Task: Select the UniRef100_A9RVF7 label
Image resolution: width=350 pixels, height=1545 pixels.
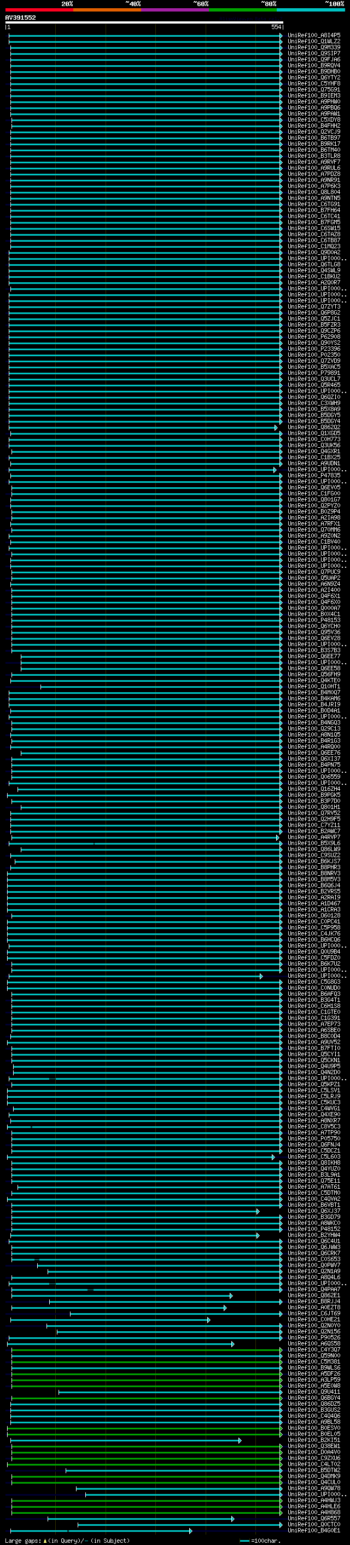Action: [x=314, y=162]
